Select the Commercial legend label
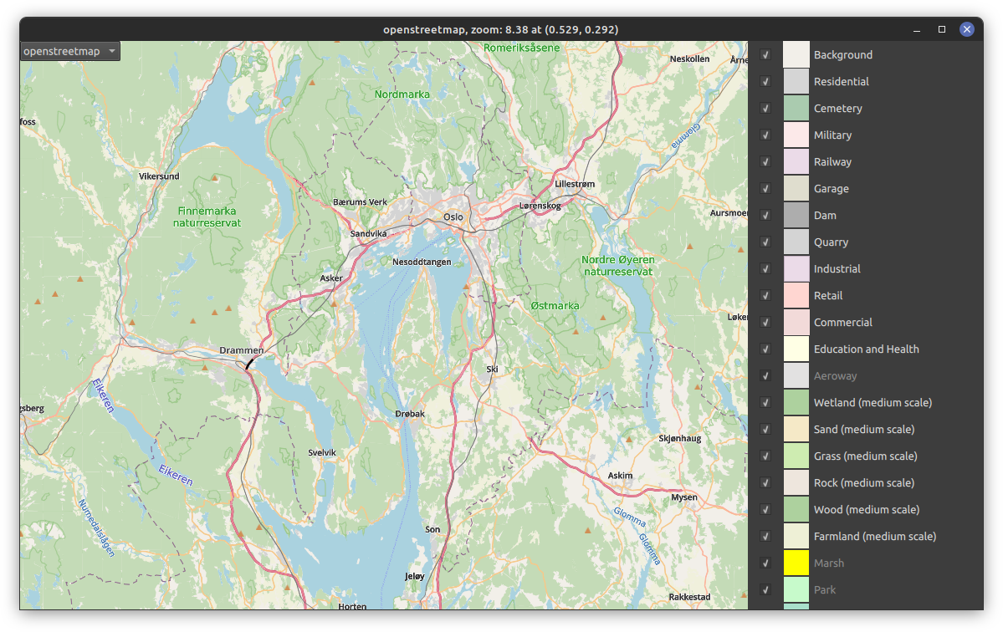This screenshot has height=632, width=1003. [x=843, y=322]
